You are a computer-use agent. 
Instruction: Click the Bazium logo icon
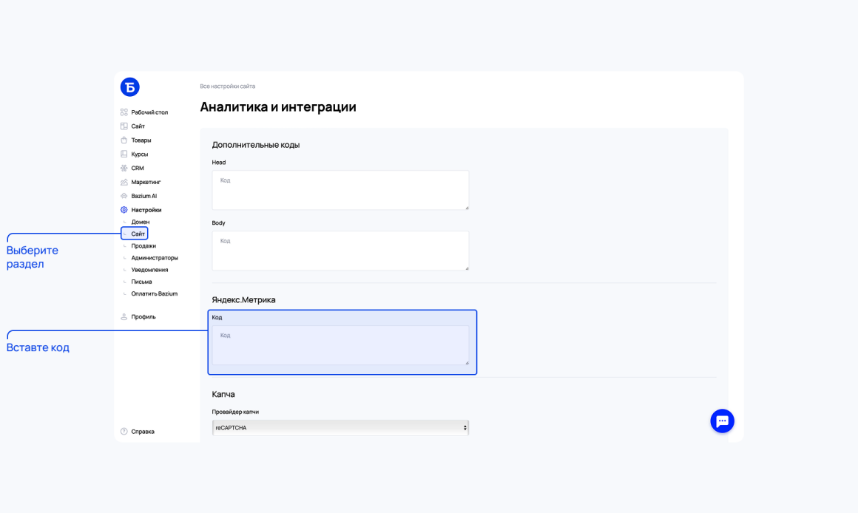pos(129,87)
